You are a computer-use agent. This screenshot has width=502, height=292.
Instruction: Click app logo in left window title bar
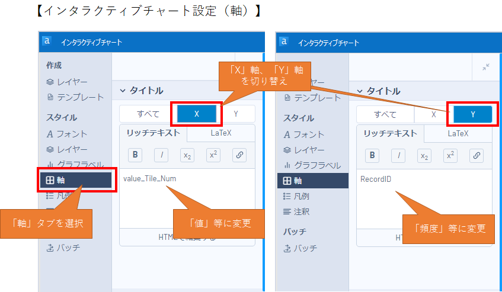point(47,41)
